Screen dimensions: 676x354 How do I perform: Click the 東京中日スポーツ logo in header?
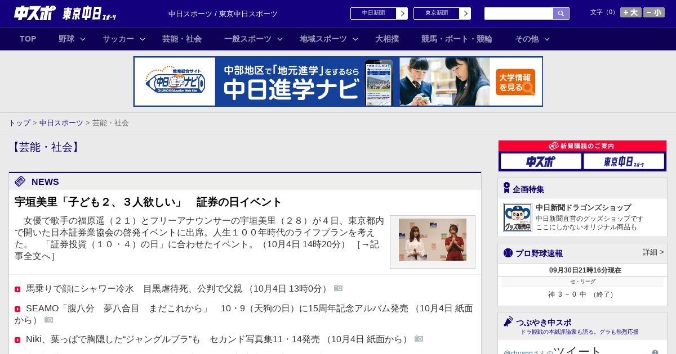[90, 13]
